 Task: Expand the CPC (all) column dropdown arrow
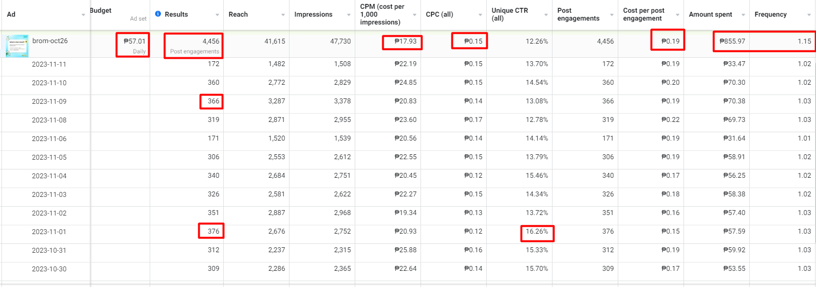click(480, 15)
